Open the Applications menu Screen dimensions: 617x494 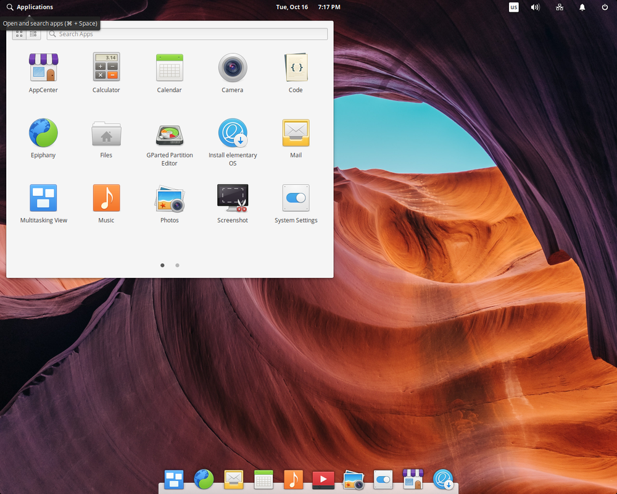[x=29, y=7]
